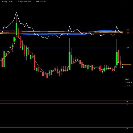Click the "Weekly Charts" title text
The height and width of the screenshot is (133, 133).
tap(7, 2)
